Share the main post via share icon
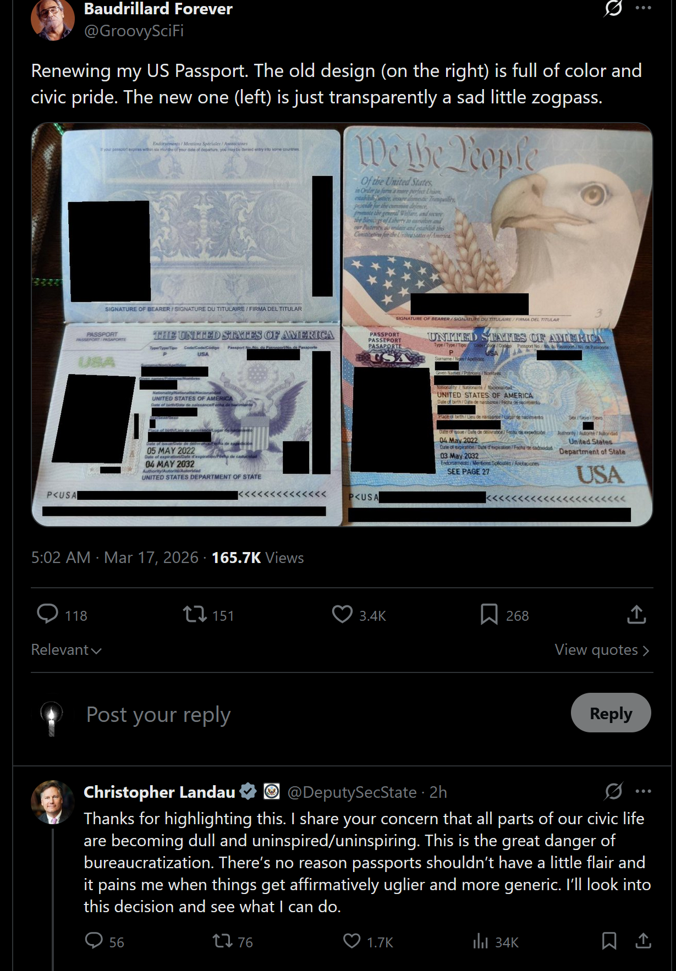Screen dimensions: 676x971 pos(636,614)
